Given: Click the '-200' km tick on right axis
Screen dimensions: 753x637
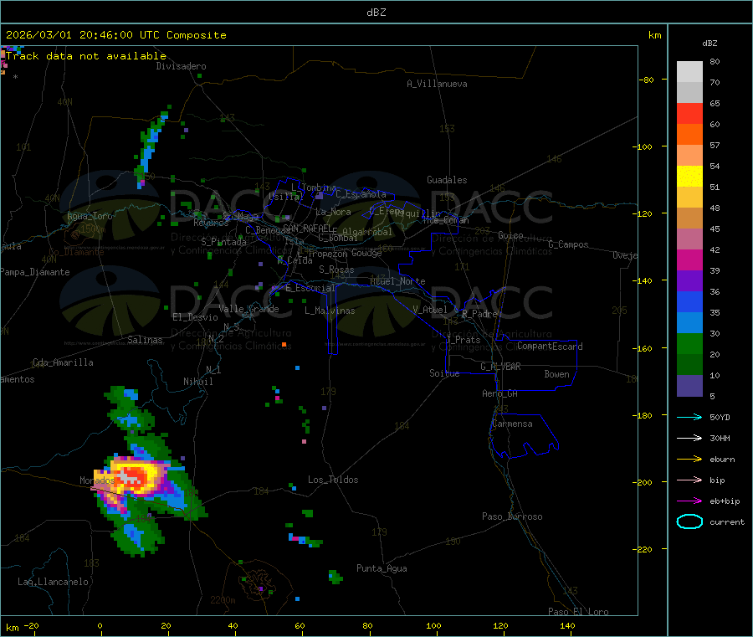Looking at the screenshot, I should pos(643,482).
